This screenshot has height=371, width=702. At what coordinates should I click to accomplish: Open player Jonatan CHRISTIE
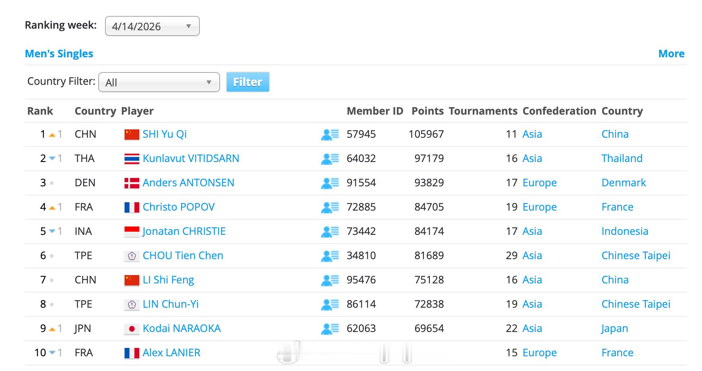(x=184, y=231)
